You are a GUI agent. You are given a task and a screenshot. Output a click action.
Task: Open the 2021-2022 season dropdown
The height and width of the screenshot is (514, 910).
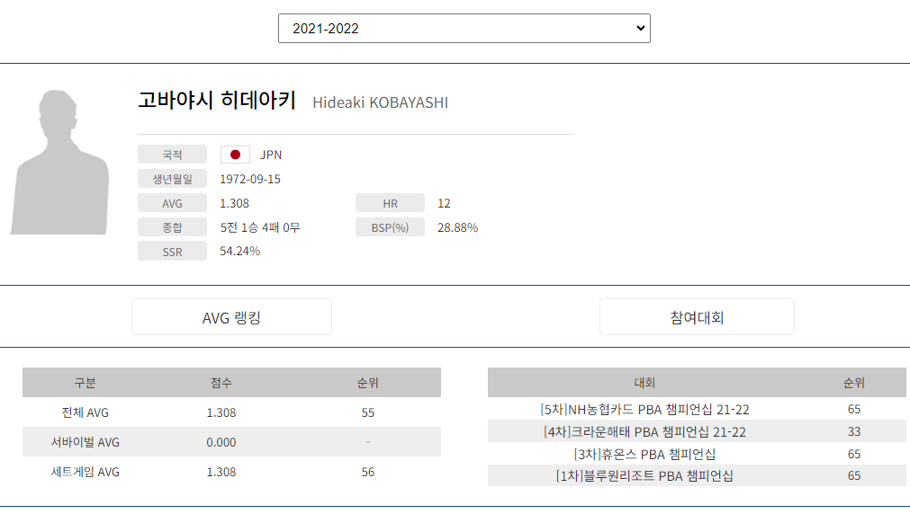pos(464,29)
